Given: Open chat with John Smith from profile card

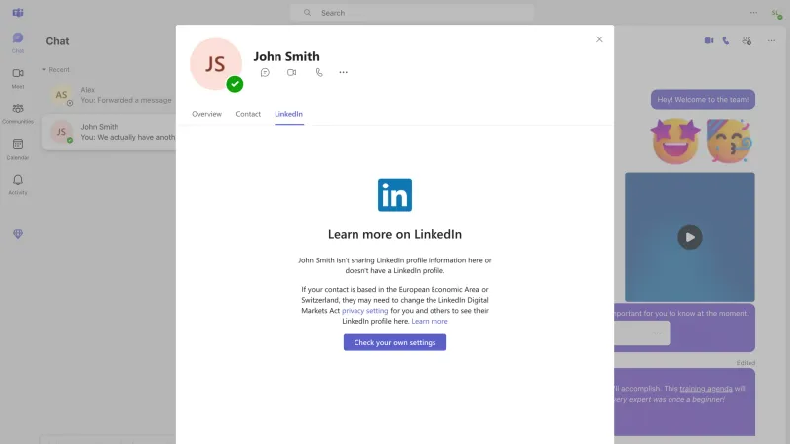Looking at the screenshot, I should [x=265, y=72].
